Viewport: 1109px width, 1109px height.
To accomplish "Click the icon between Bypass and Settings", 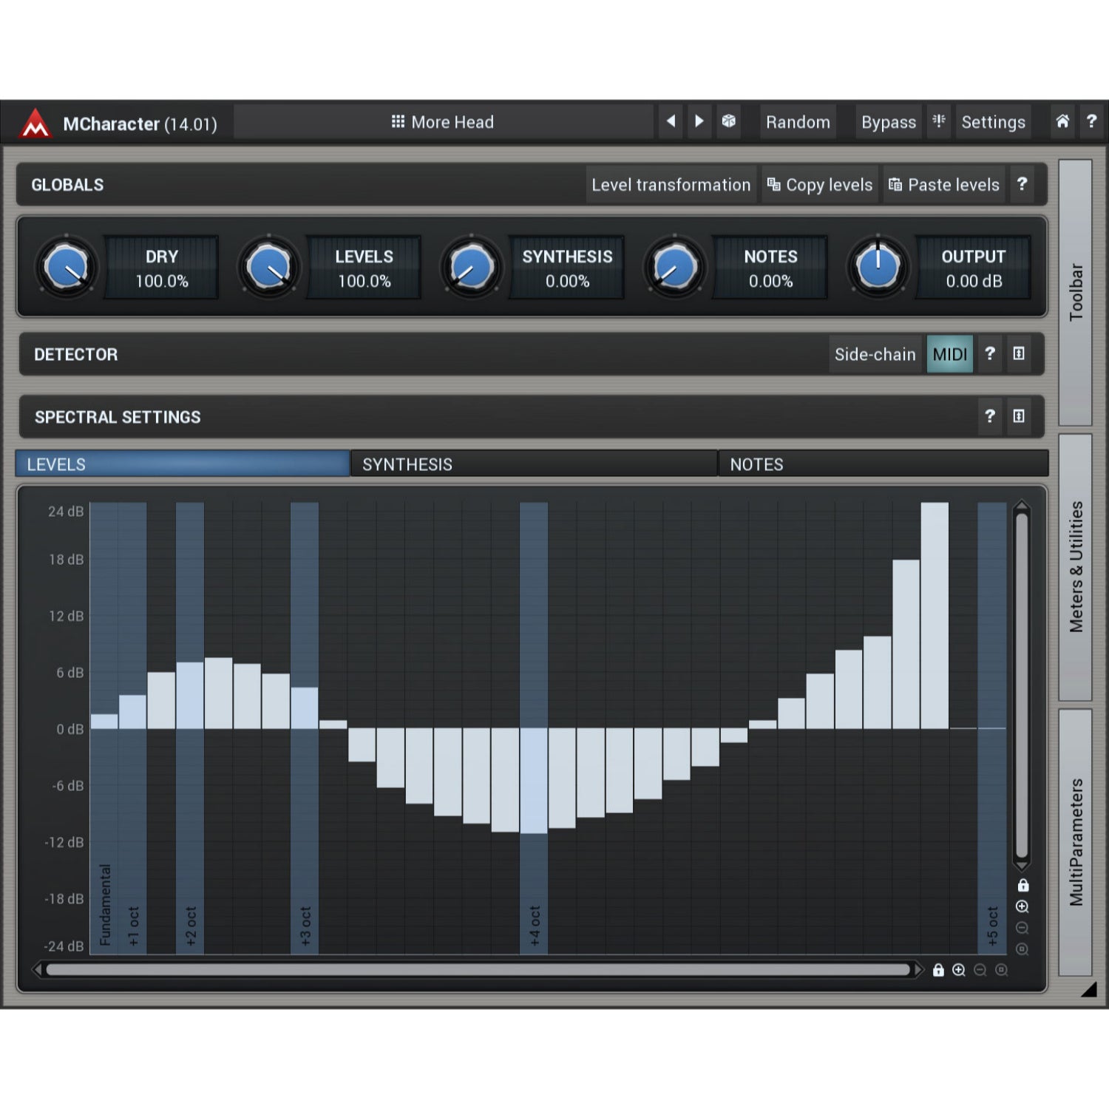I will 939,121.
